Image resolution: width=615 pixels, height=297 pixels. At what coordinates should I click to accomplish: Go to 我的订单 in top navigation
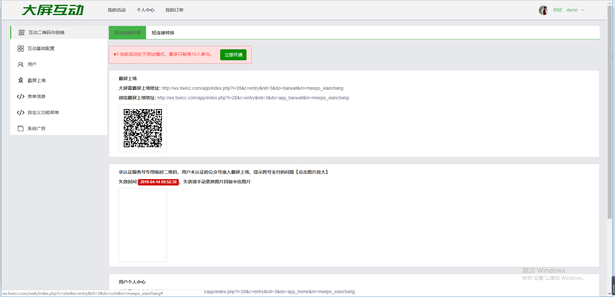[x=174, y=10]
